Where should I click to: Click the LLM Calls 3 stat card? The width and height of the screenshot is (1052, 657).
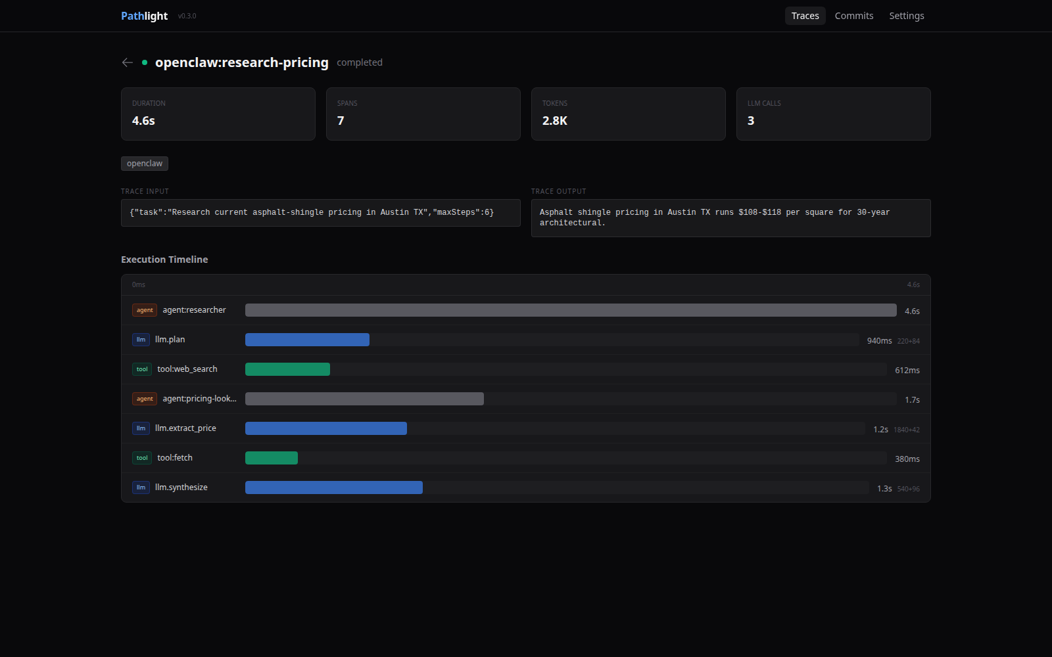[x=834, y=114]
